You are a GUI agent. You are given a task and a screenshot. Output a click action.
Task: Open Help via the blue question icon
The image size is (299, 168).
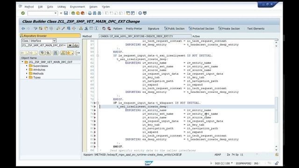[140, 13]
